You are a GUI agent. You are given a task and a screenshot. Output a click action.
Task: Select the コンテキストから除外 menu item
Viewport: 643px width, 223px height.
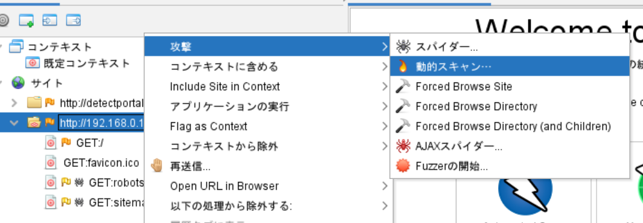[x=224, y=146]
